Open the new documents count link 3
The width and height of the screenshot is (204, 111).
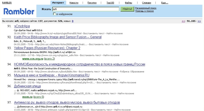click(x=72, y=21)
